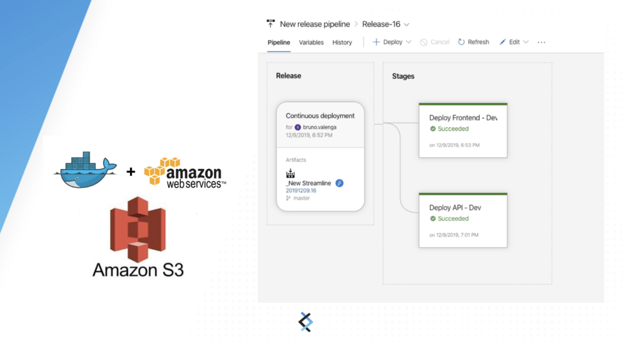Click the master branch icon
Image resolution: width=628 pixels, height=343 pixels.
tap(288, 198)
